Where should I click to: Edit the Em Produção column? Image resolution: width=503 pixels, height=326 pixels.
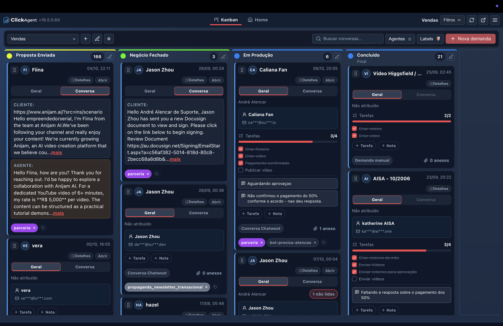[337, 56]
